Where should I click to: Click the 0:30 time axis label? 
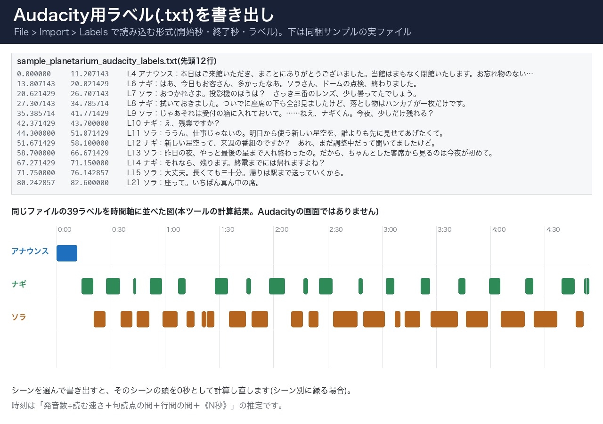[119, 229]
